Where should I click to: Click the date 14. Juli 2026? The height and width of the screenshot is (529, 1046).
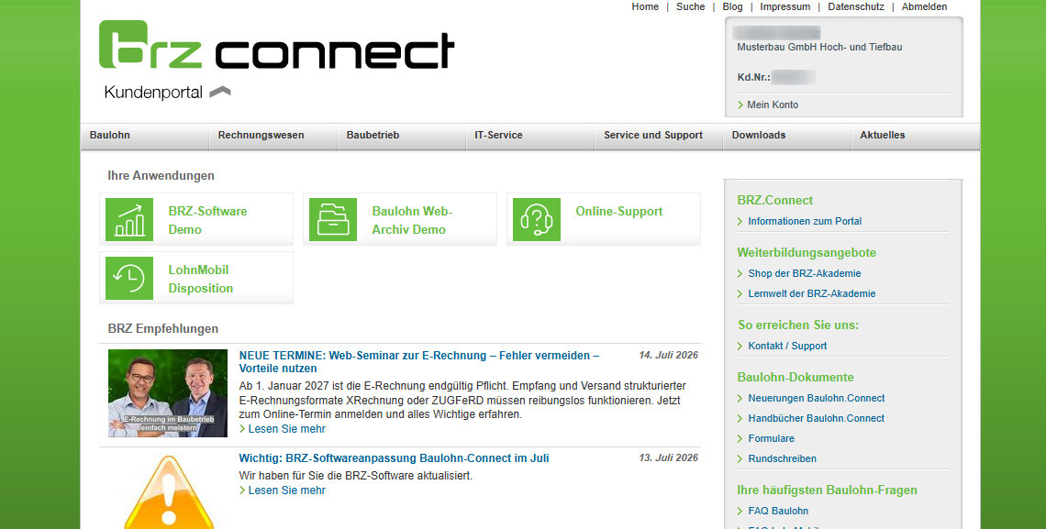point(668,355)
